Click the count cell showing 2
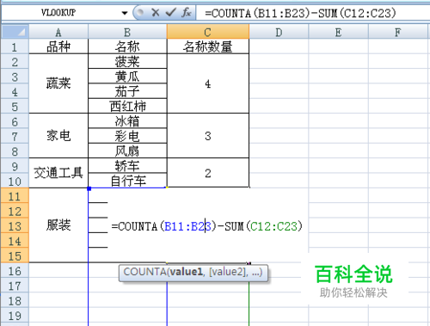 208,173
